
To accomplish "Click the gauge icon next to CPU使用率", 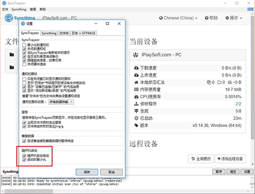I will tap(136, 97).
